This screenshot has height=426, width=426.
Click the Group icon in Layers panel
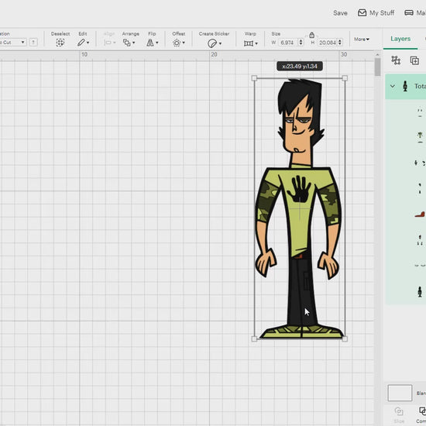396,60
